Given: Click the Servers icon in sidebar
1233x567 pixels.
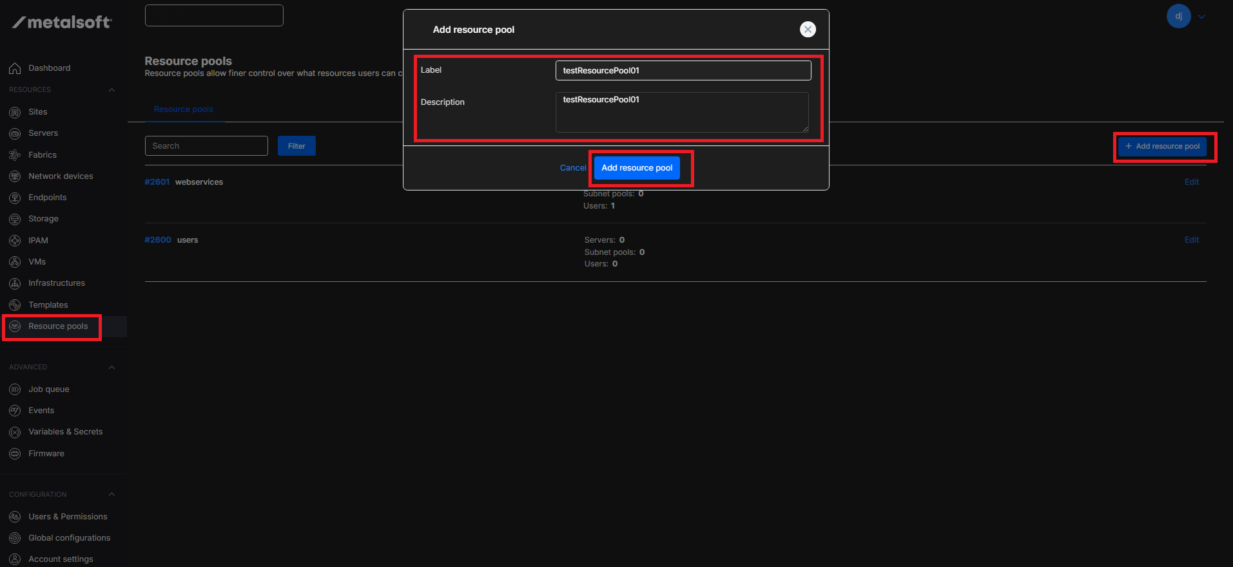Looking at the screenshot, I should pos(15,133).
